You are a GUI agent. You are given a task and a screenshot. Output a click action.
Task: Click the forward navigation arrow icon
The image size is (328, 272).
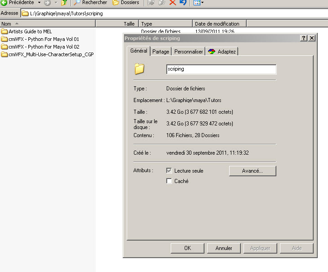[x=48, y=3]
